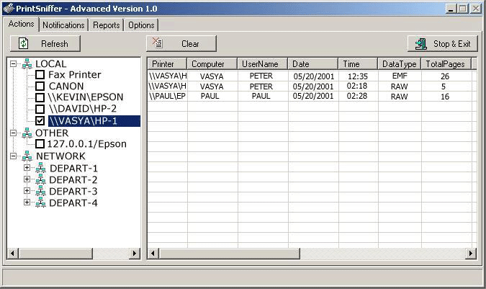Expand the DEPART-3 node
This screenshot has height=289, width=486.
27,191
